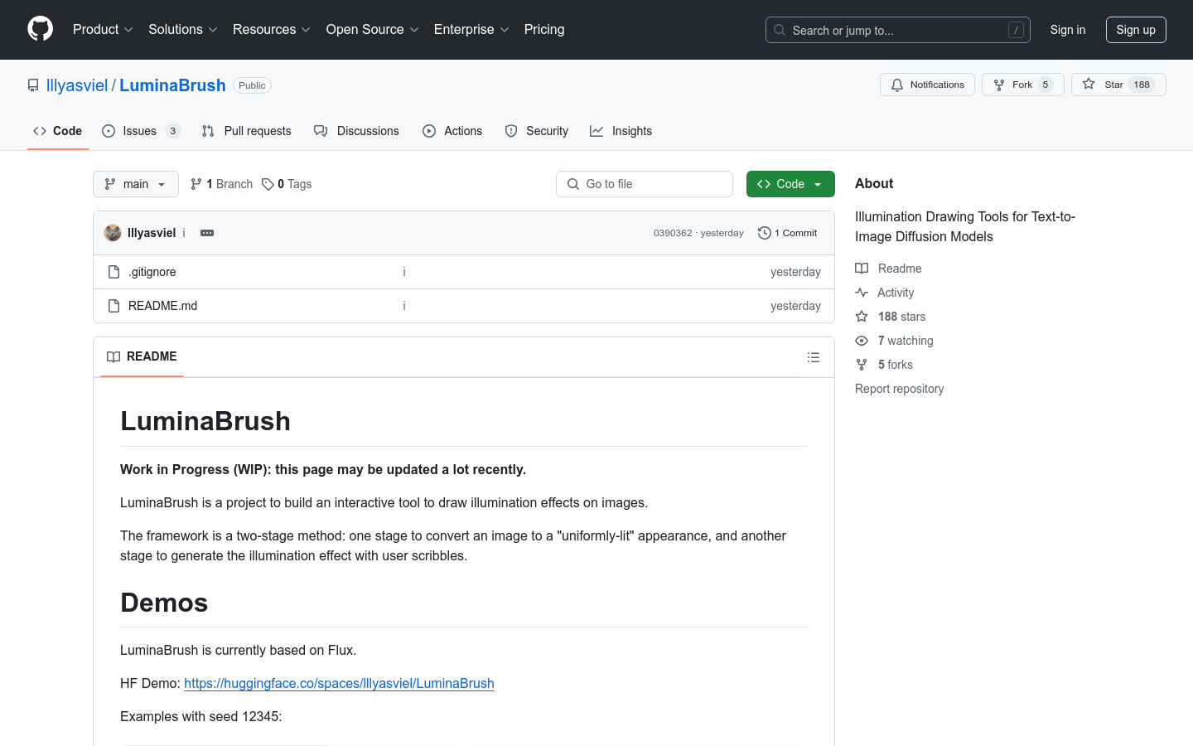The height and width of the screenshot is (746, 1193).
Task: Open the Discussions tab
Action: point(356,131)
